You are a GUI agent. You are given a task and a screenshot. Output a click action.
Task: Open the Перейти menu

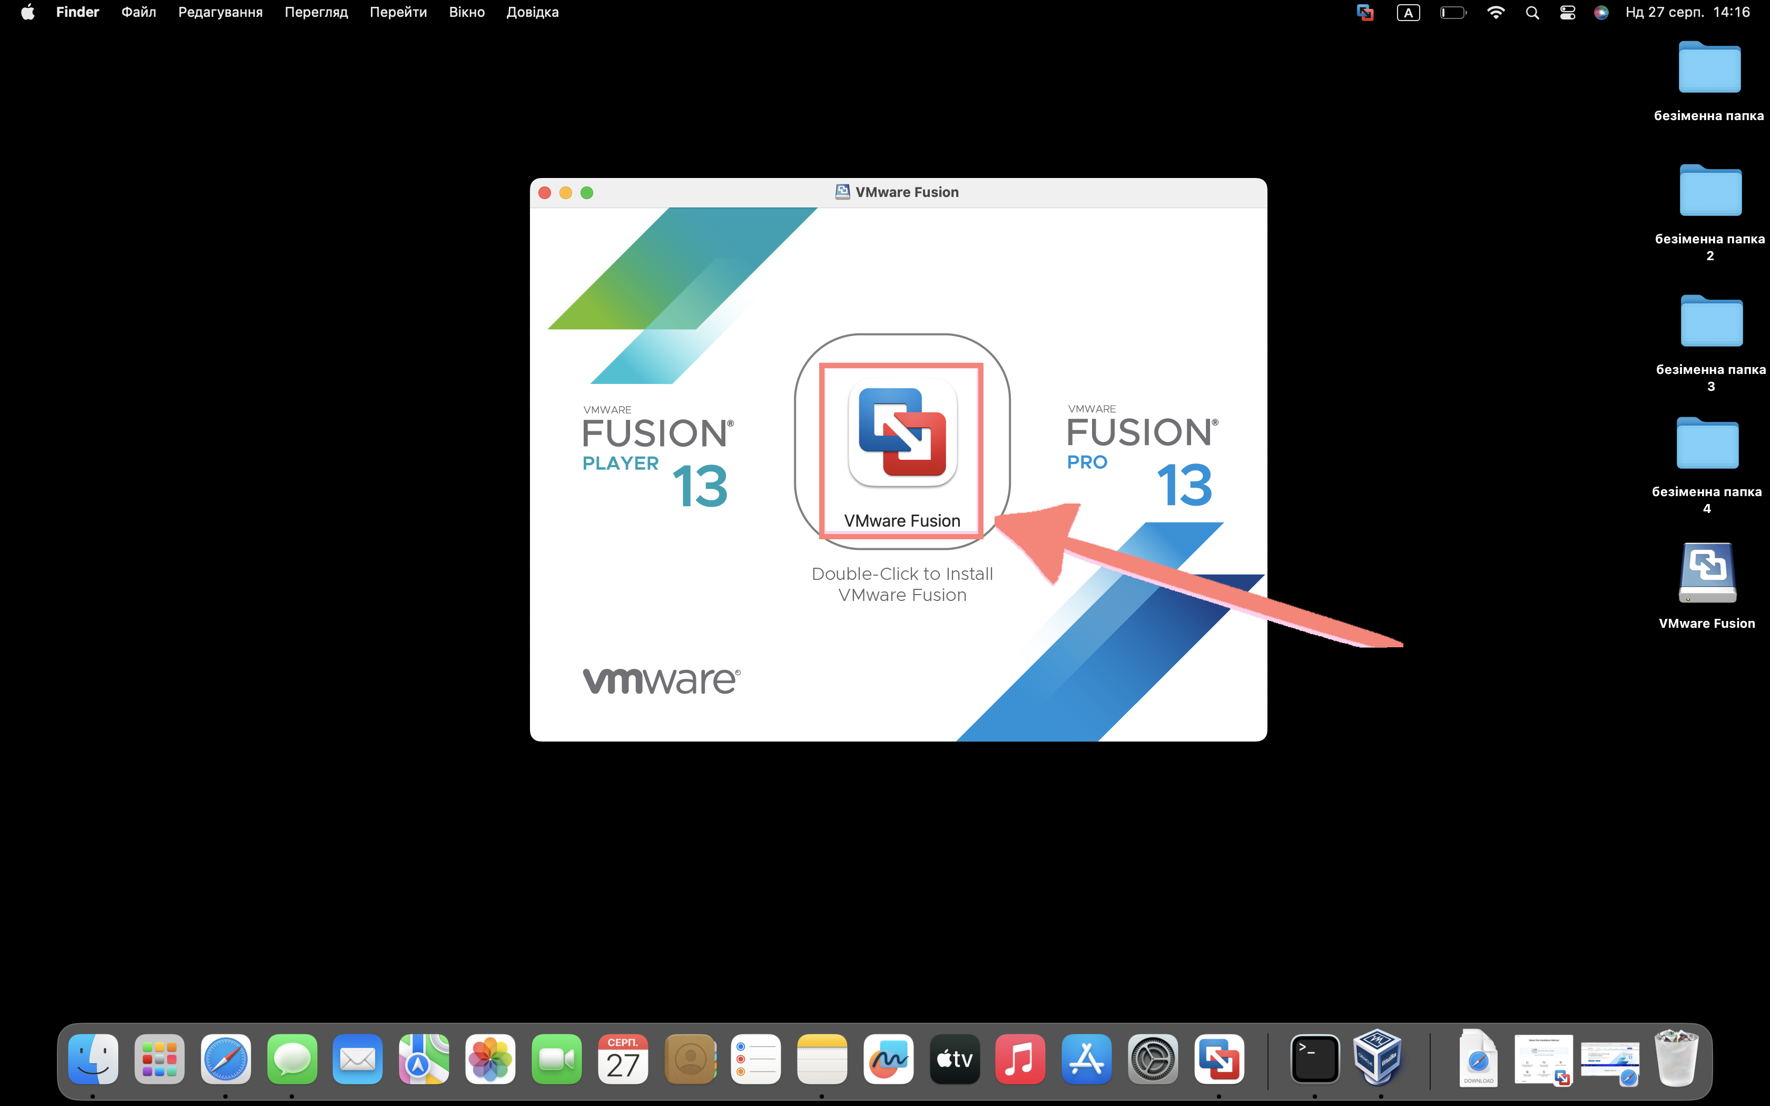[399, 12]
